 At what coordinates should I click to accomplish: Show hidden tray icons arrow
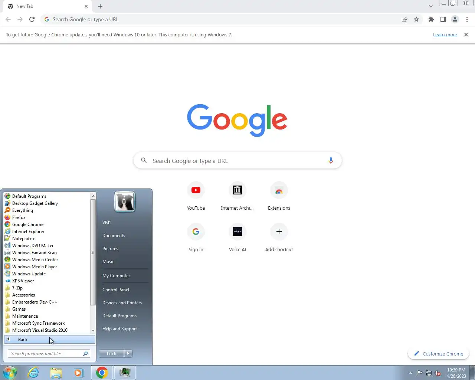[x=410, y=373]
